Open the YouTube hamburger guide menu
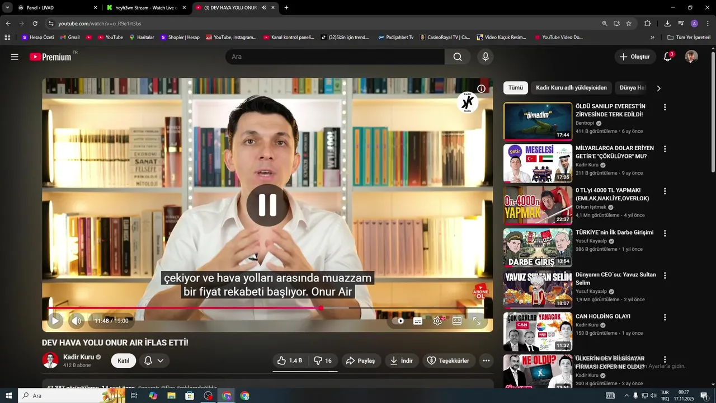716x403 pixels. click(15, 57)
